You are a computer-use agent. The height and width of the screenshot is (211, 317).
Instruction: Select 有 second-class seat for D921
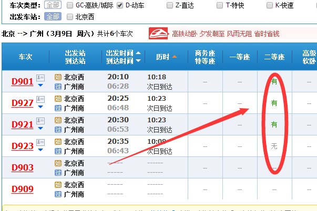point(274,124)
